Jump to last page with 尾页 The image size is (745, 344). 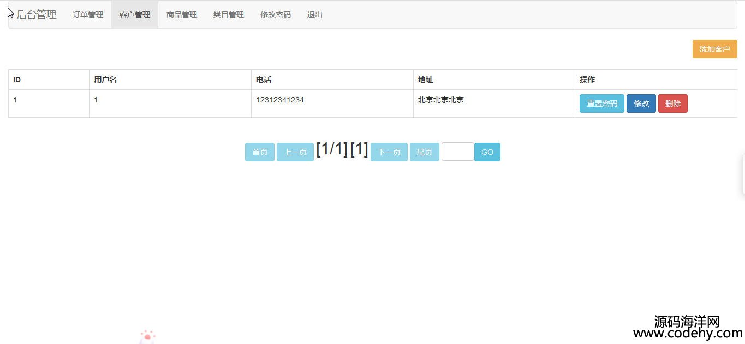(x=424, y=152)
